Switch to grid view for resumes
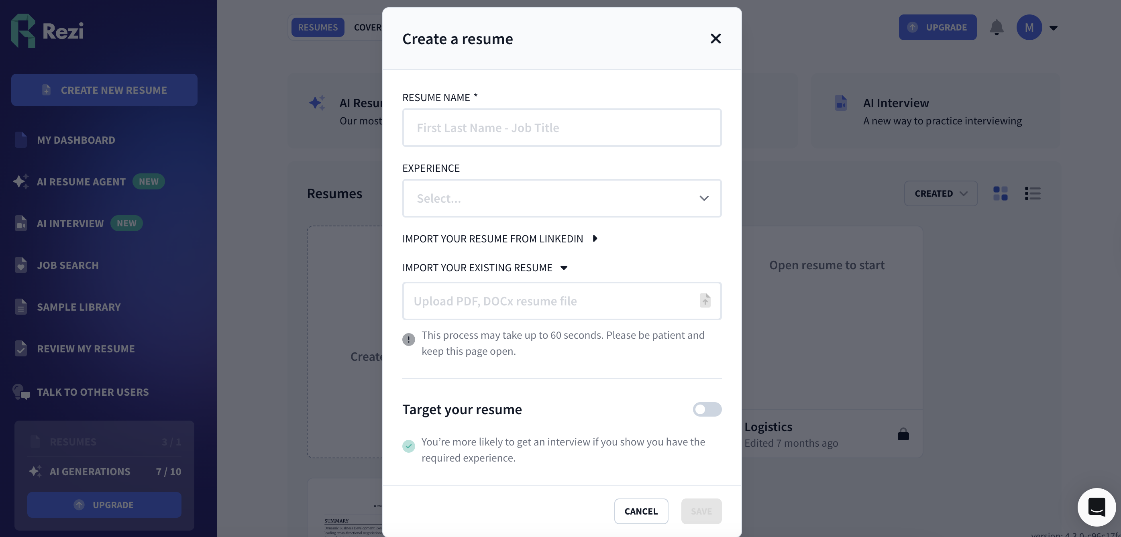1121x537 pixels. coord(1000,193)
